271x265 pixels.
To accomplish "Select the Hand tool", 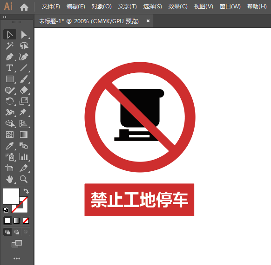I will click(x=10, y=179).
